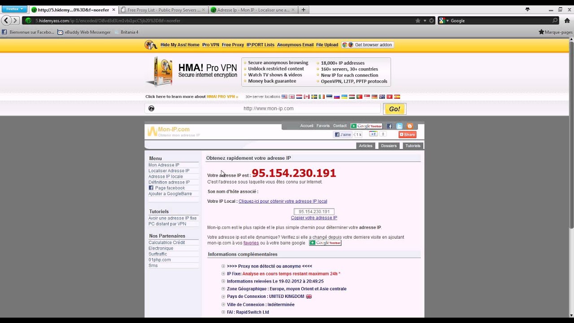Switch to the Free Proxy List tab
The width and height of the screenshot is (574, 323).
point(163,9)
